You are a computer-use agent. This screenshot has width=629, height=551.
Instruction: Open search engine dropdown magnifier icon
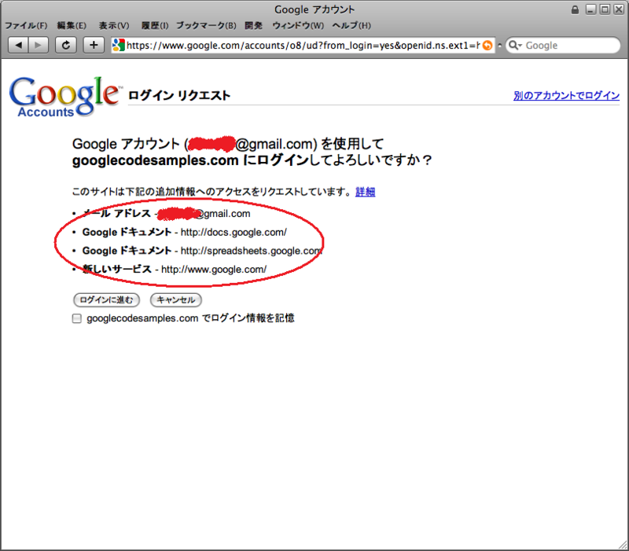tap(515, 46)
